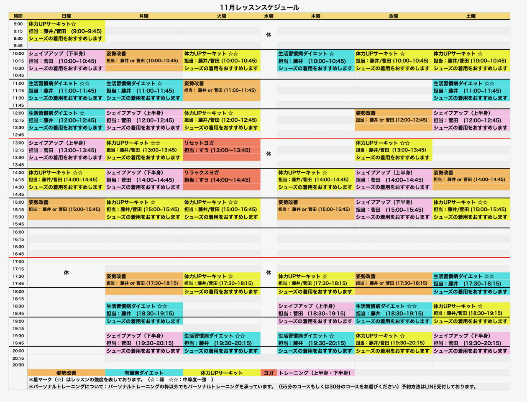
Task: Select Saturday's 生活習慣病ダイエット ☆☆ at 11:00
Action: coord(471,83)
